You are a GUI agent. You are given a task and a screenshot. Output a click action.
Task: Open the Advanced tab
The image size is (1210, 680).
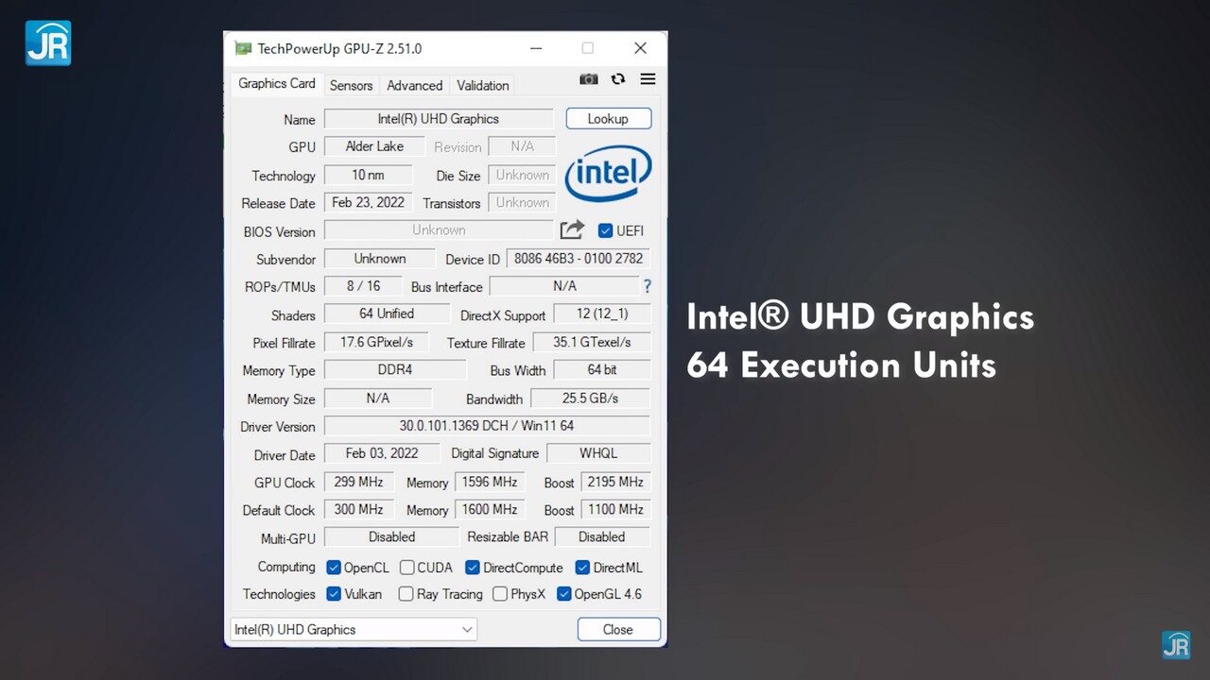pos(414,85)
